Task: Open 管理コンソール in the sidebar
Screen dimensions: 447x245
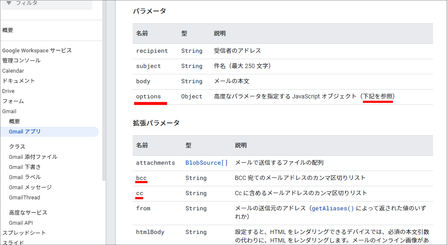Action: (x=22, y=60)
